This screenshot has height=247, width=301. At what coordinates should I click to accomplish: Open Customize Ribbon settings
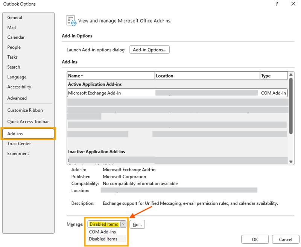click(x=25, y=110)
